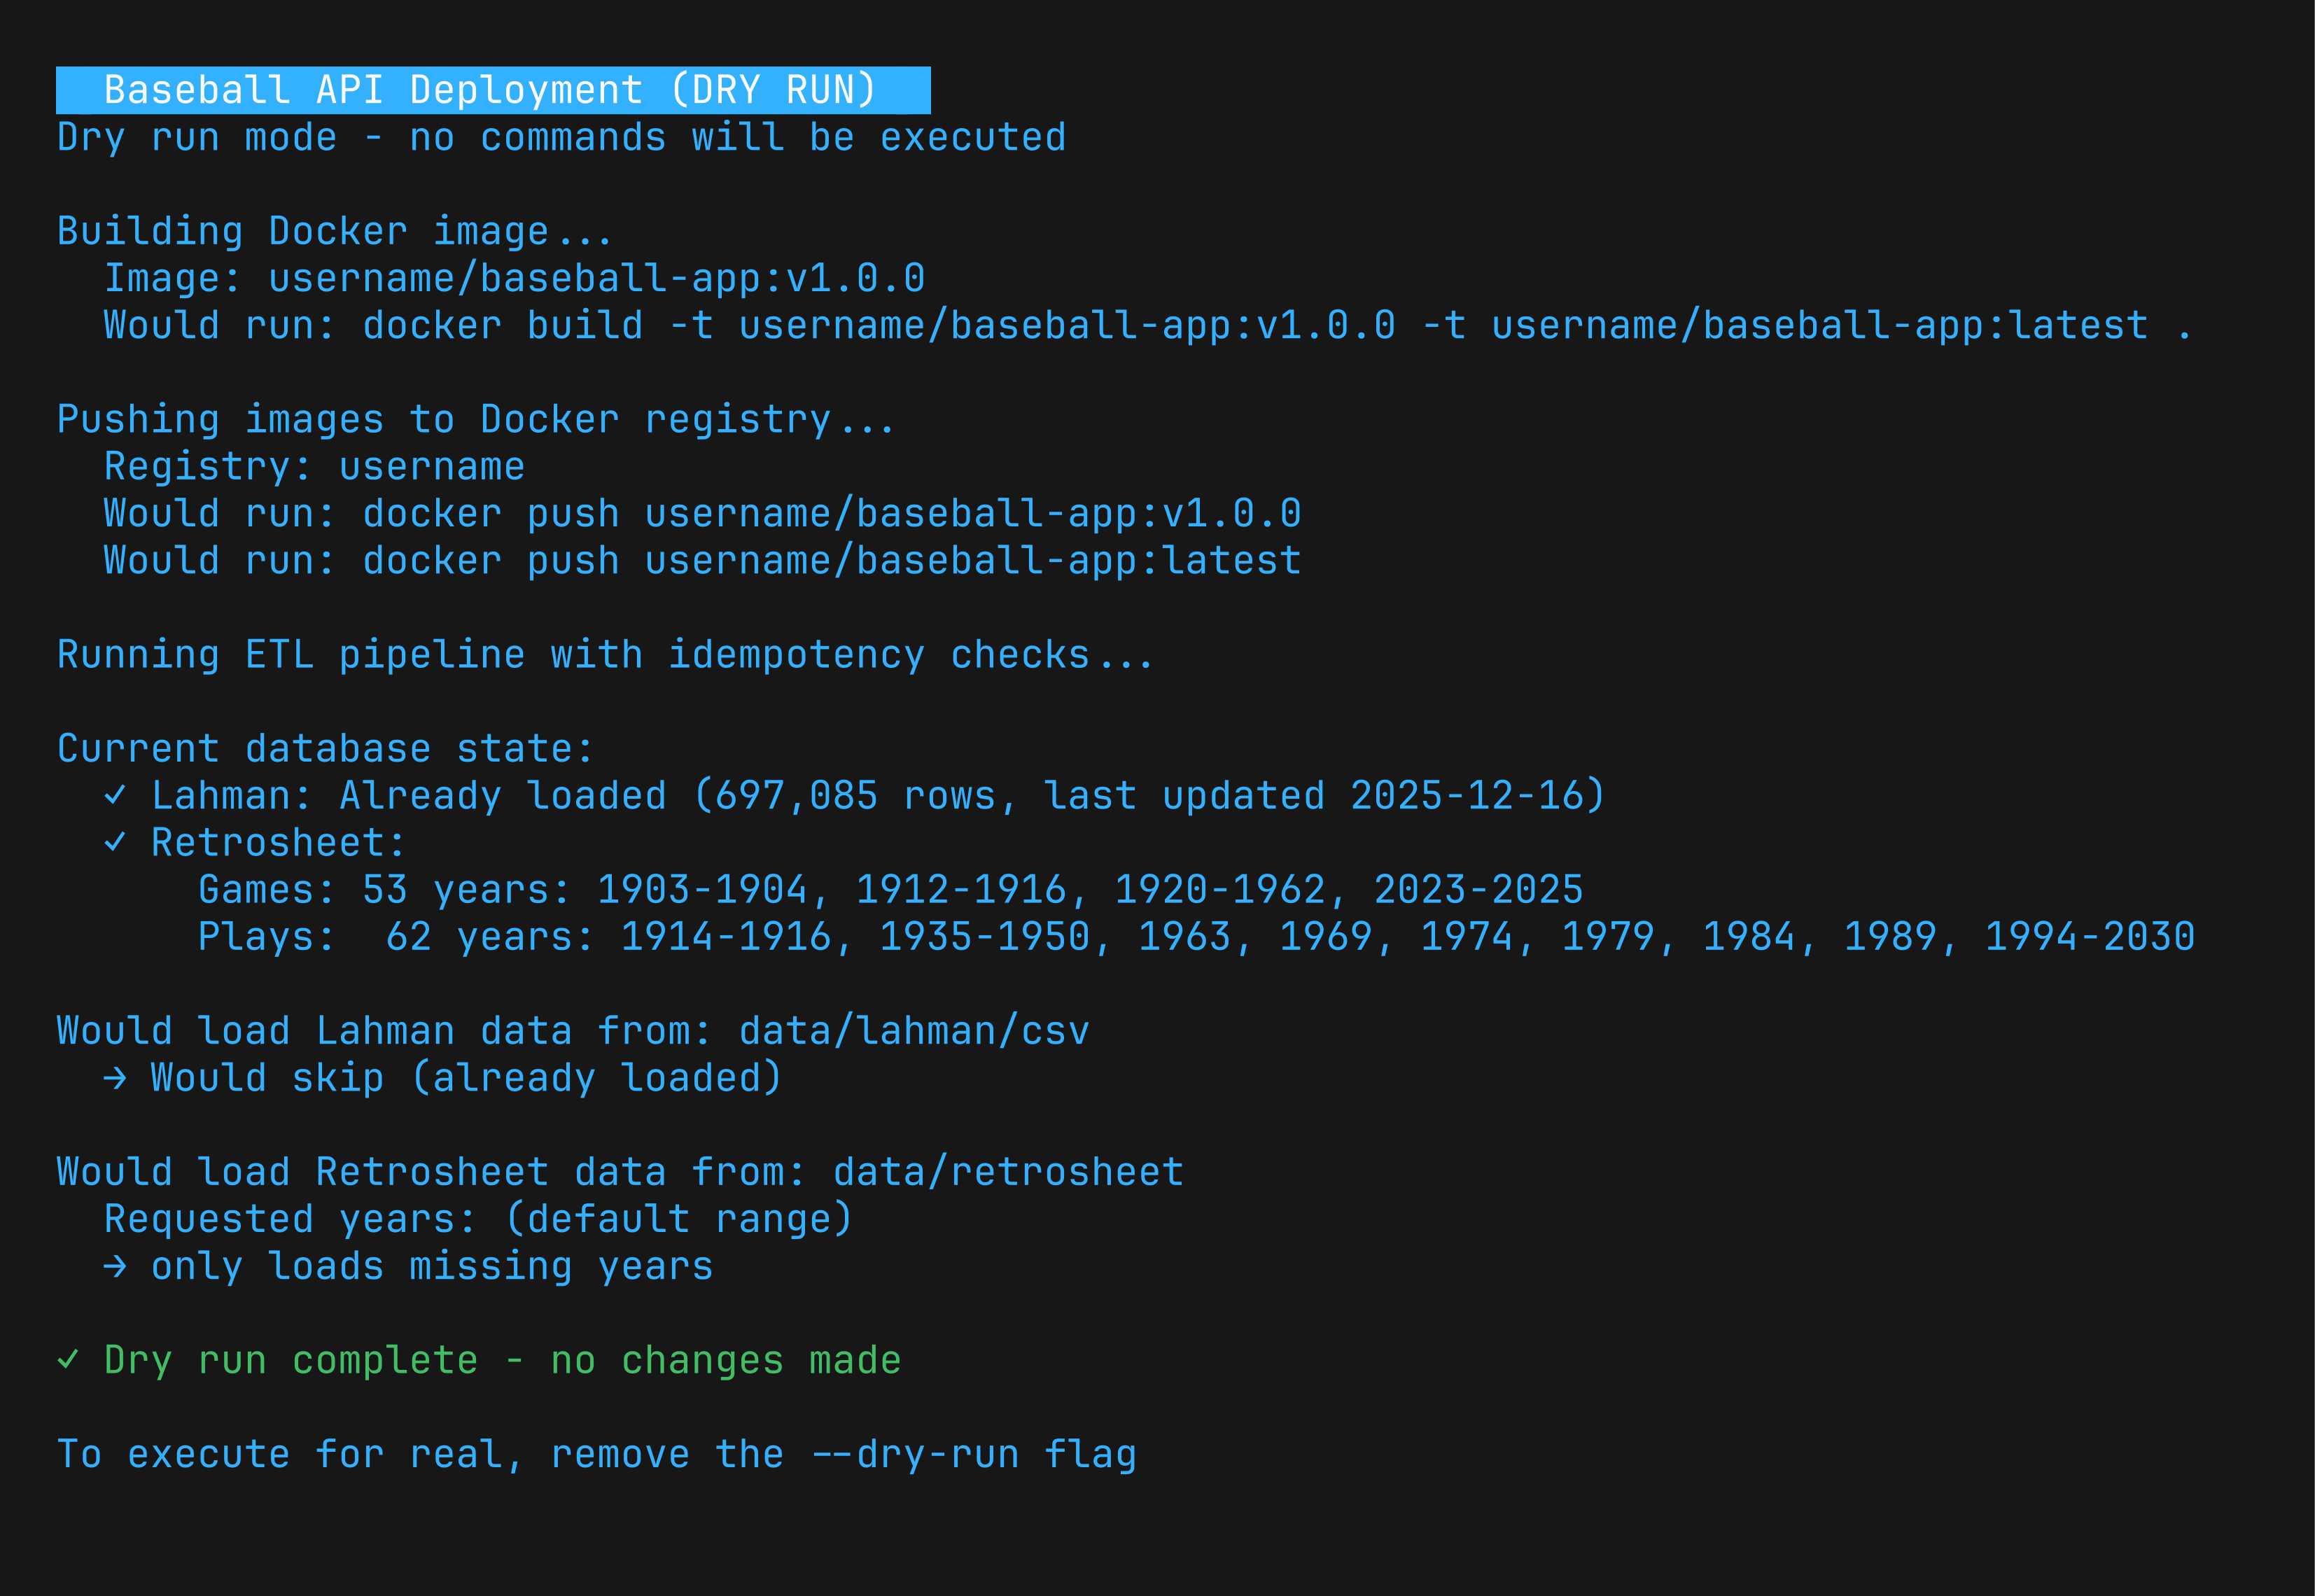Click 'Running ETL pipeline with idempotency checks' line

[x=605, y=655]
